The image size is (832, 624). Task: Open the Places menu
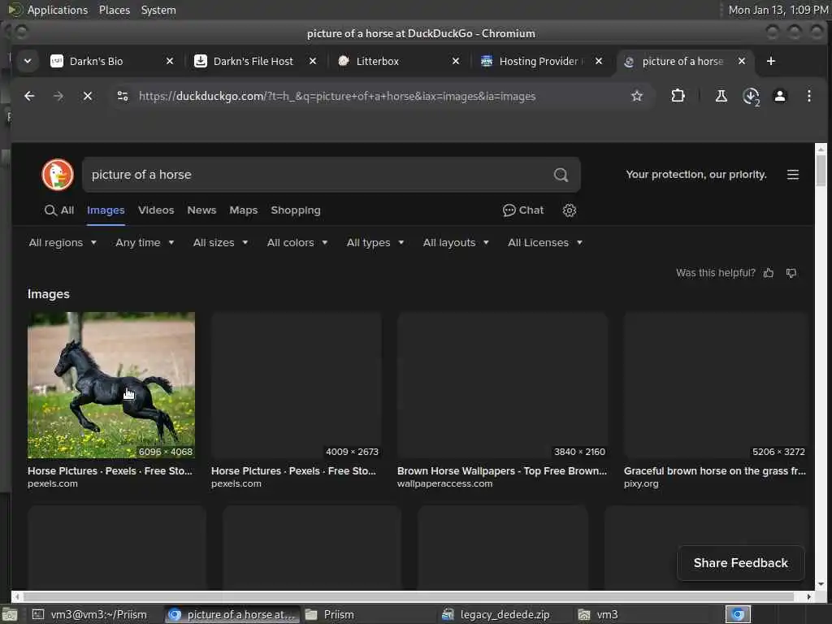click(114, 10)
